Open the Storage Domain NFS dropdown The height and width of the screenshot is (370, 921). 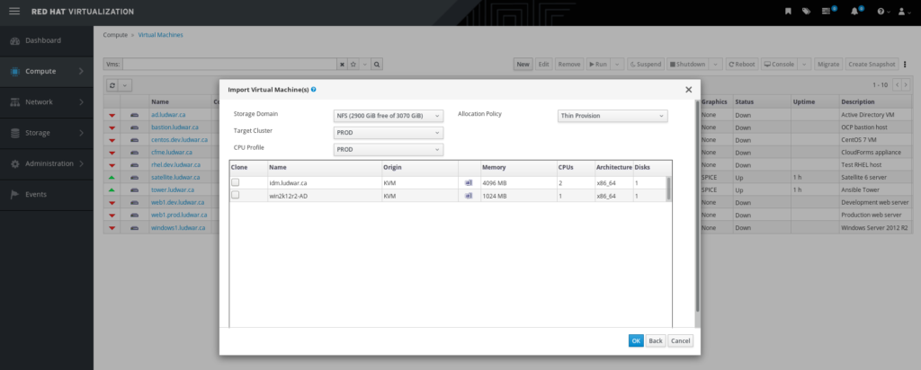(x=389, y=116)
